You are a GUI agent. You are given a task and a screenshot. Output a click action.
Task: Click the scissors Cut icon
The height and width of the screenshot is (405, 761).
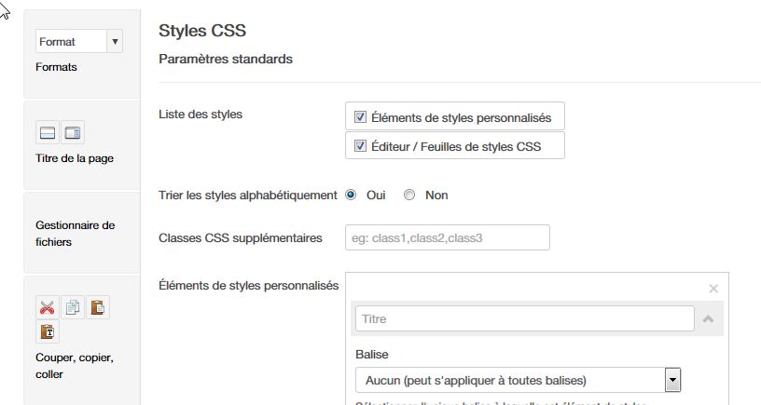47,307
